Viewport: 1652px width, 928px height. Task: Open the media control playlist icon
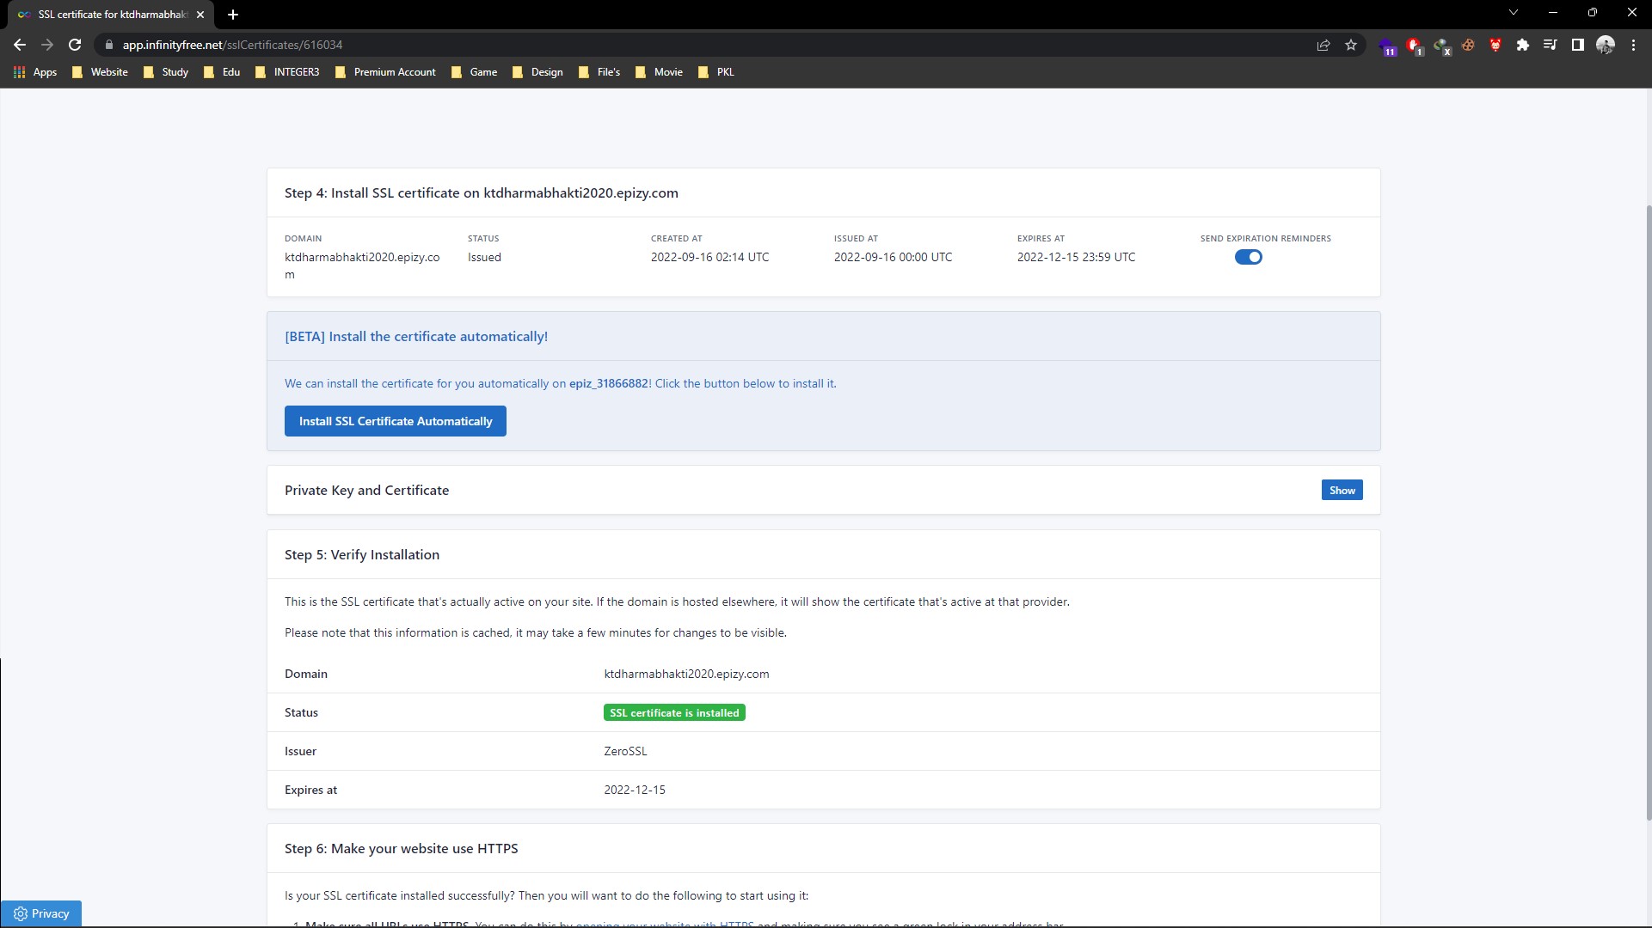pyautogui.click(x=1550, y=45)
